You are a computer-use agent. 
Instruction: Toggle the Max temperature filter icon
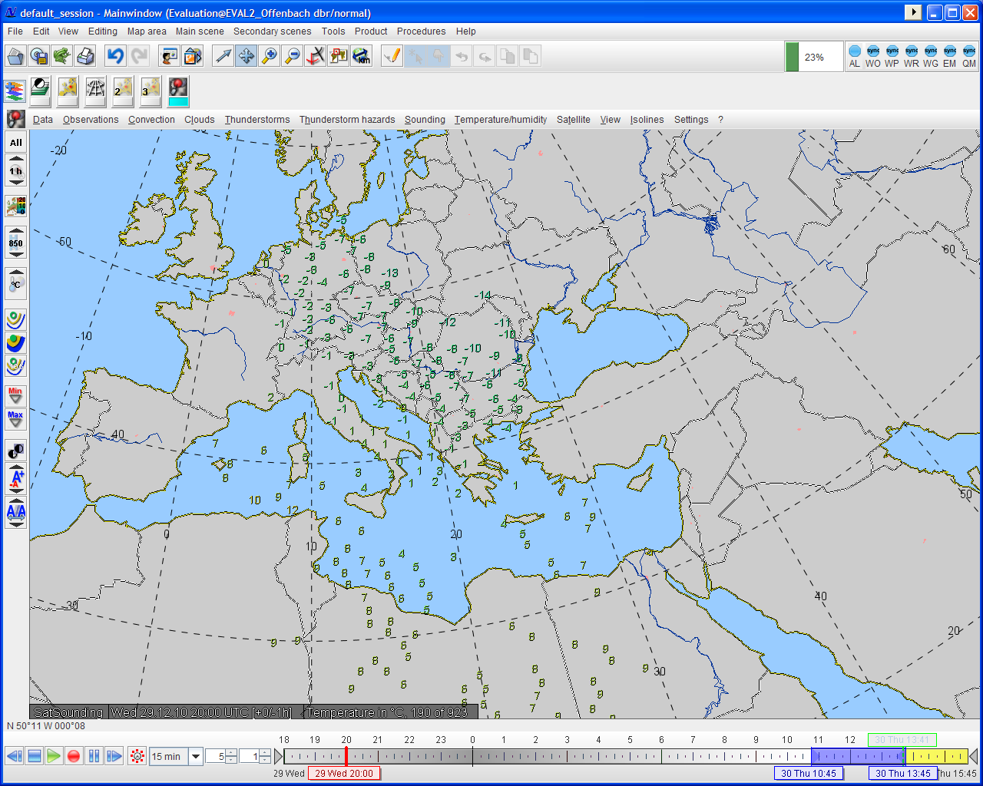pyautogui.click(x=16, y=420)
